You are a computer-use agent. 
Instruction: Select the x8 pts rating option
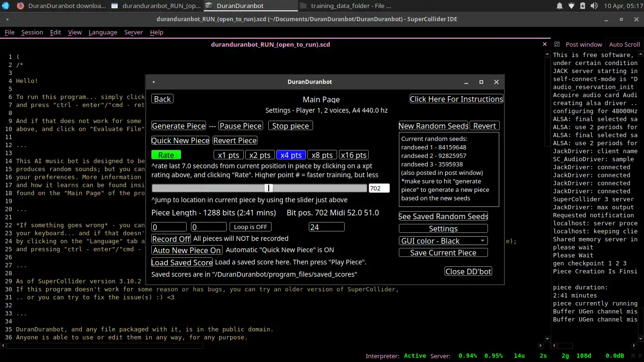tap(322, 155)
